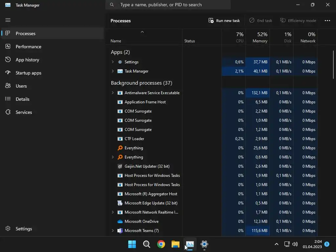Click the network tray icon
Viewport: 336px width, 252px height.
[287, 244]
